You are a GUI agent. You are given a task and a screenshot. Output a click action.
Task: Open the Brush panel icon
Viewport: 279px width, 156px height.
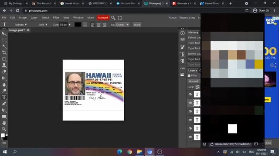182,47
